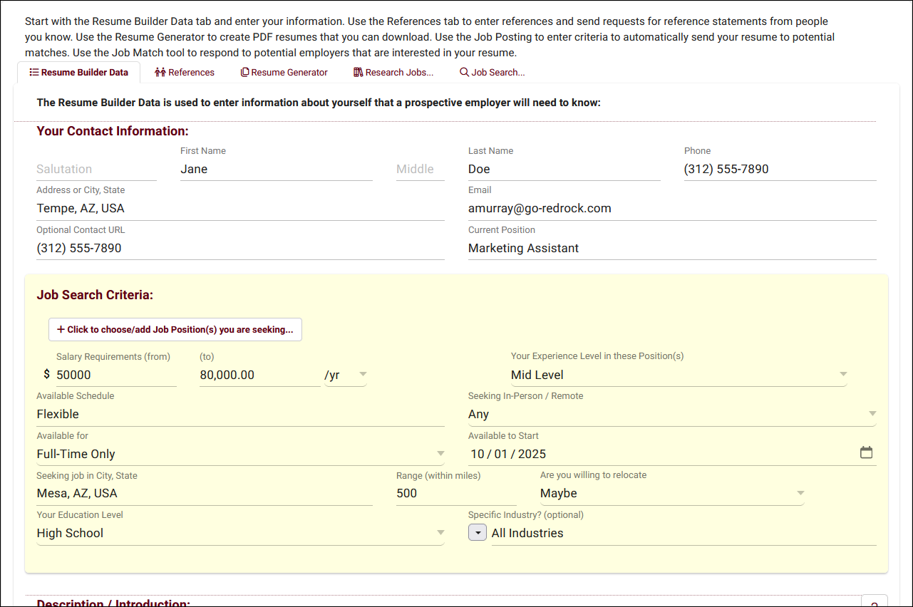Click to choose/add Job Positions button
Image resolution: width=913 pixels, height=607 pixels.
[x=175, y=330]
